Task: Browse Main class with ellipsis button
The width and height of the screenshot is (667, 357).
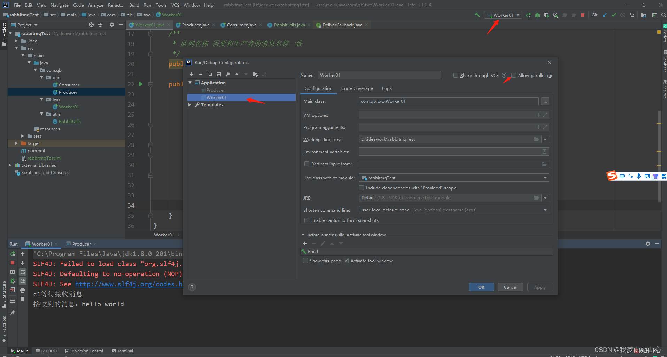Action: point(545,101)
